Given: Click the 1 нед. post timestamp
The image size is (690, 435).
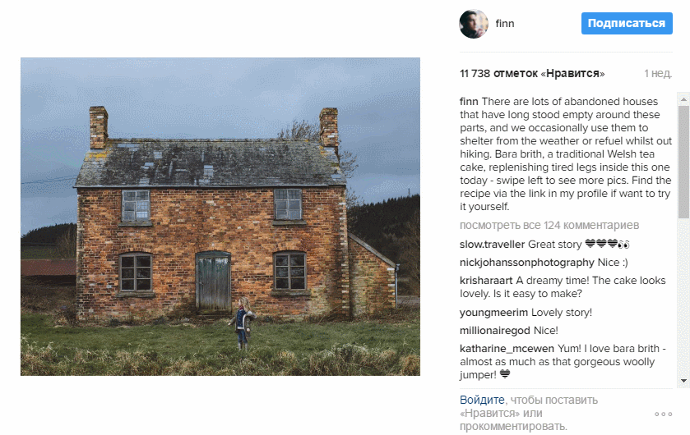Looking at the screenshot, I should [x=658, y=73].
